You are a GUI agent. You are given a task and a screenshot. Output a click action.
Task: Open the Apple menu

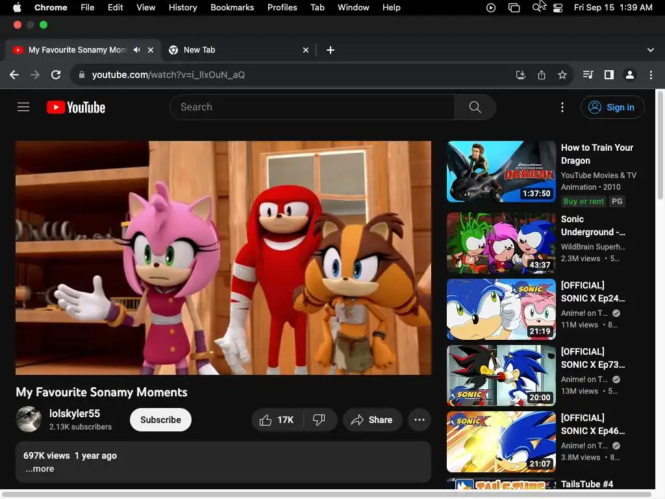point(18,7)
